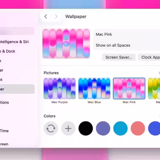Screen dimensions: 160x160
Task: Open Screen Time in the sidebar
Action: coord(5,131)
